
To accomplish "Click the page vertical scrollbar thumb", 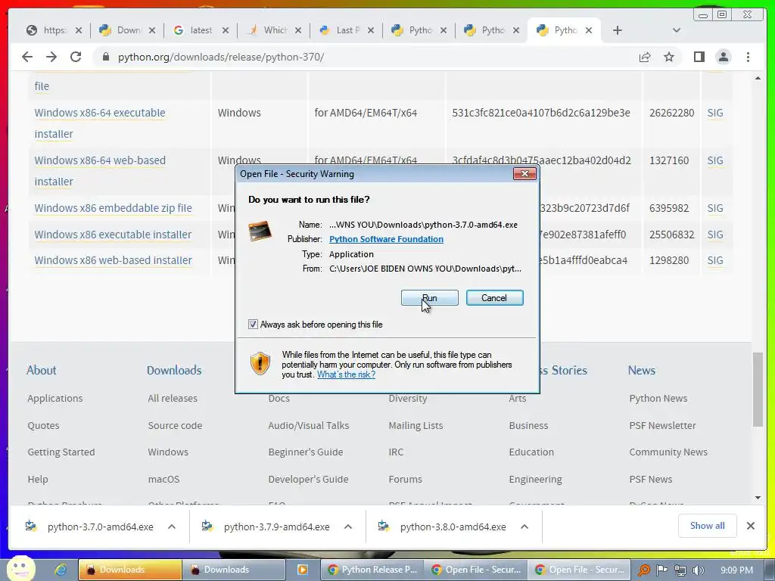I will 758,390.
